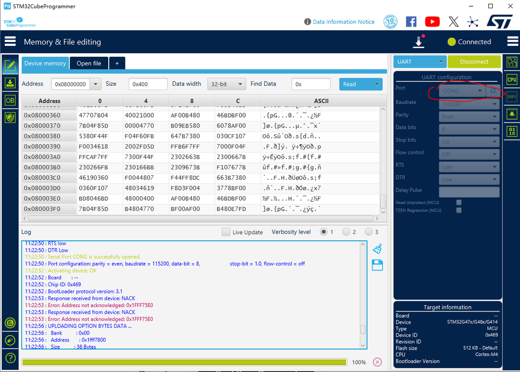Open the CPU panel icon on right sidebar
The height and width of the screenshot is (372, 520).
512,80
